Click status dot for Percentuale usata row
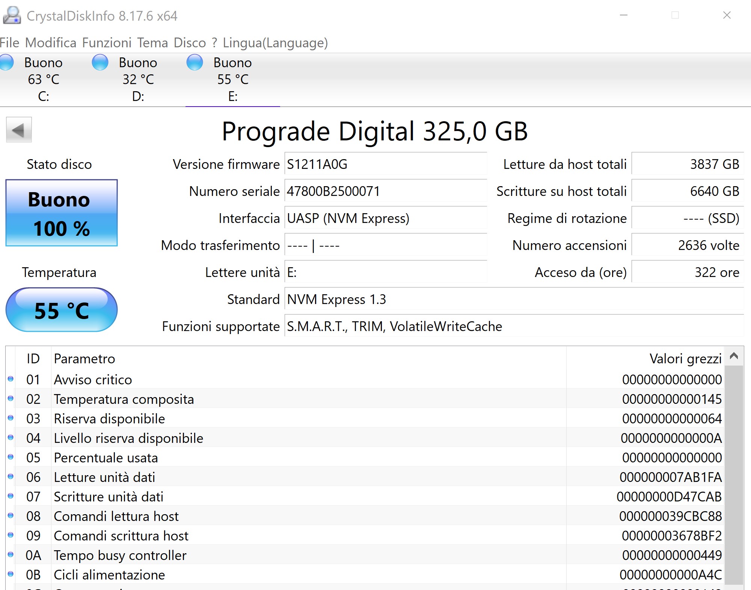Viewport: 751px width, 590px height. tap(11, 457)
